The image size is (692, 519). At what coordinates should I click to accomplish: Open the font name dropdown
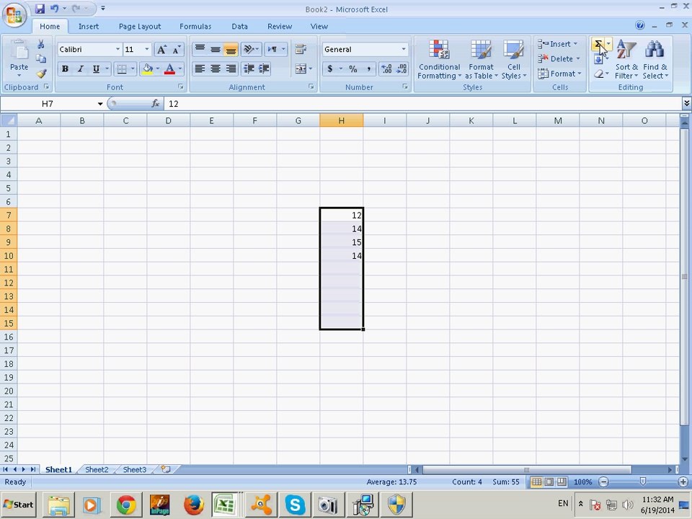click(x=117, y=50)
